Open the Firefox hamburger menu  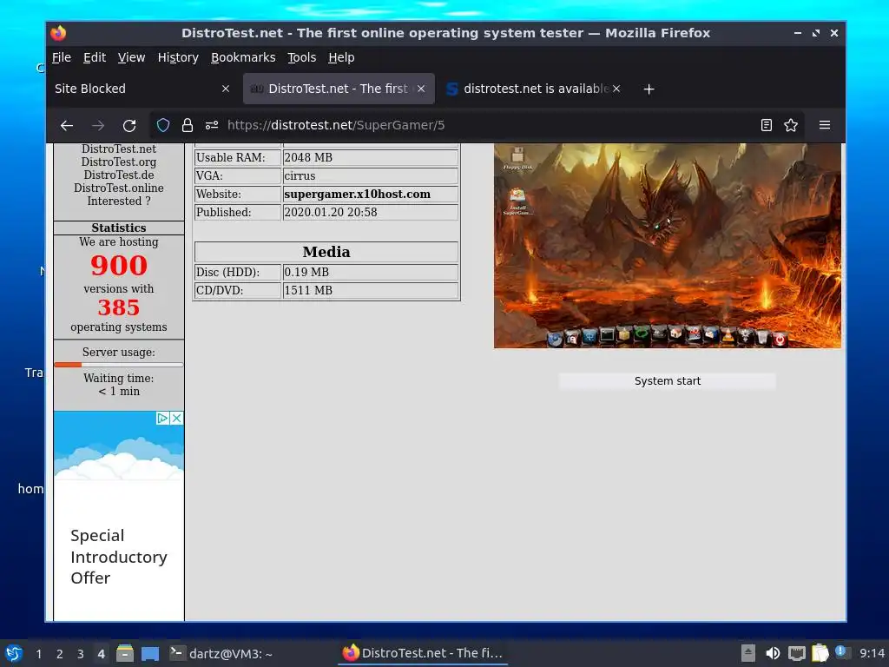click(x=825, y=125)
